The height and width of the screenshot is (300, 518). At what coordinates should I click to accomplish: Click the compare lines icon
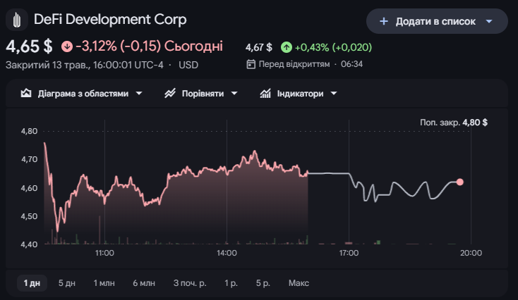(x=170, y=94)
